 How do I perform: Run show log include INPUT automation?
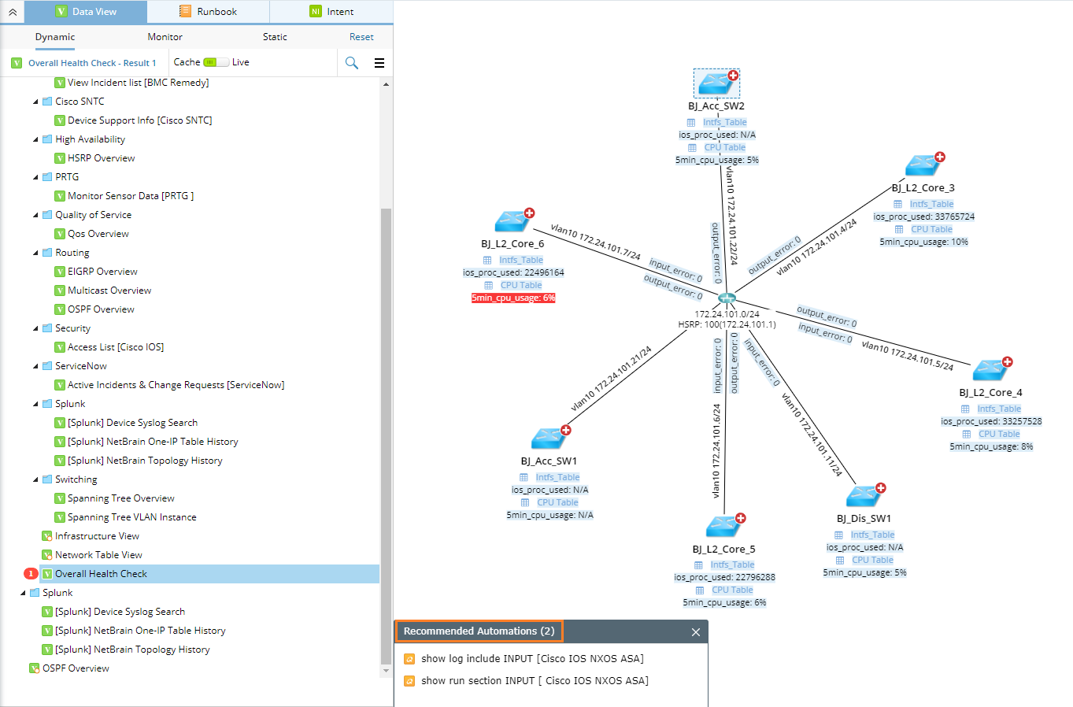pyautogui.click(x=532, y=659)
